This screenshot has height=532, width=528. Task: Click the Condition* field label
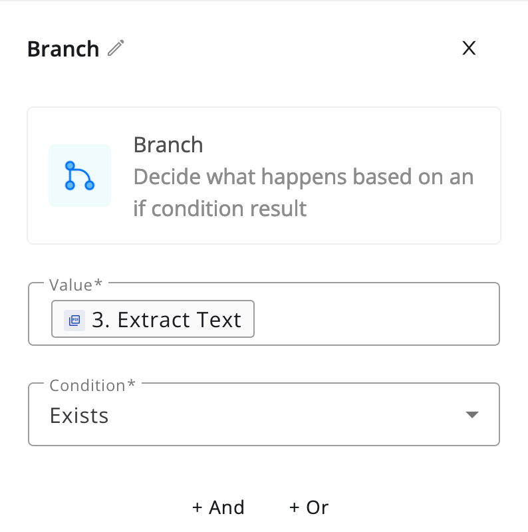pyautogui.click(x=92, y=386)
